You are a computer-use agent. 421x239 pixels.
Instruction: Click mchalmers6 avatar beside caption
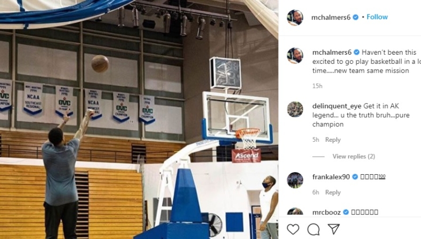[295, 56]
